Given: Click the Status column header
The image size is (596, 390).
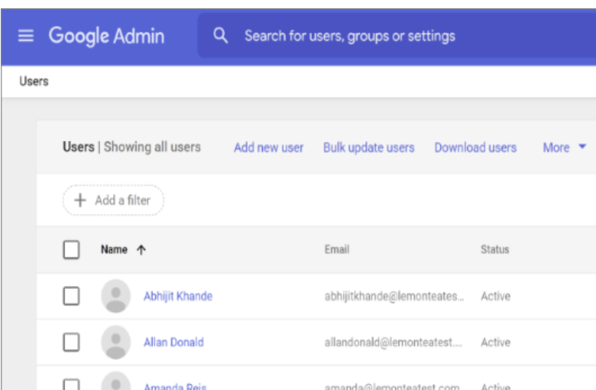Looking at the screenshot, I should pyautogui.click(x=495, y=250).
